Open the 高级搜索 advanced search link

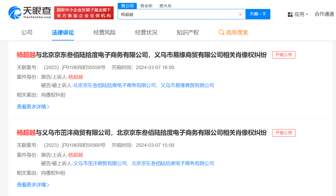click(x=237, y=32)
